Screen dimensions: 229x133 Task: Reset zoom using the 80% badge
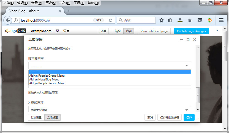coord(99,20)
